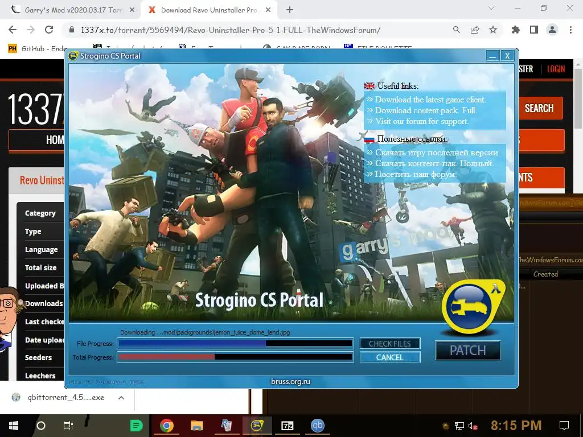Image resolution: width=583 pixels, height=437 pixels.
Task: Click the 1337x.to address bar
Action: [x=231, y=30]
